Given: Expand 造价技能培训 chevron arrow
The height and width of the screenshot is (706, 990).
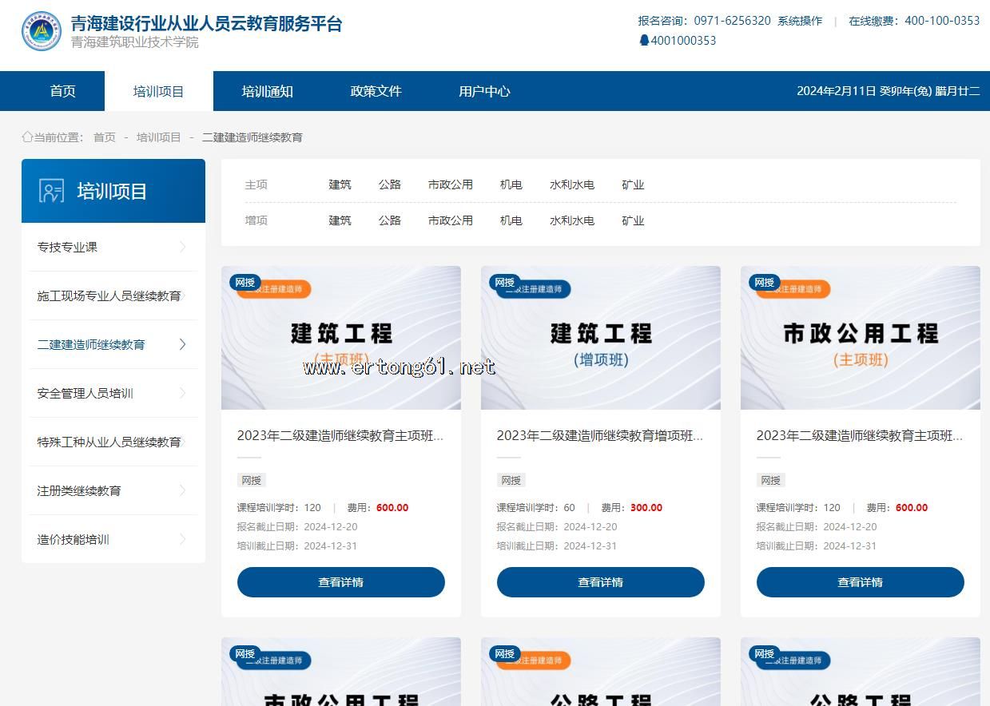Looking at the screenshot, I should tap(182, 539).
